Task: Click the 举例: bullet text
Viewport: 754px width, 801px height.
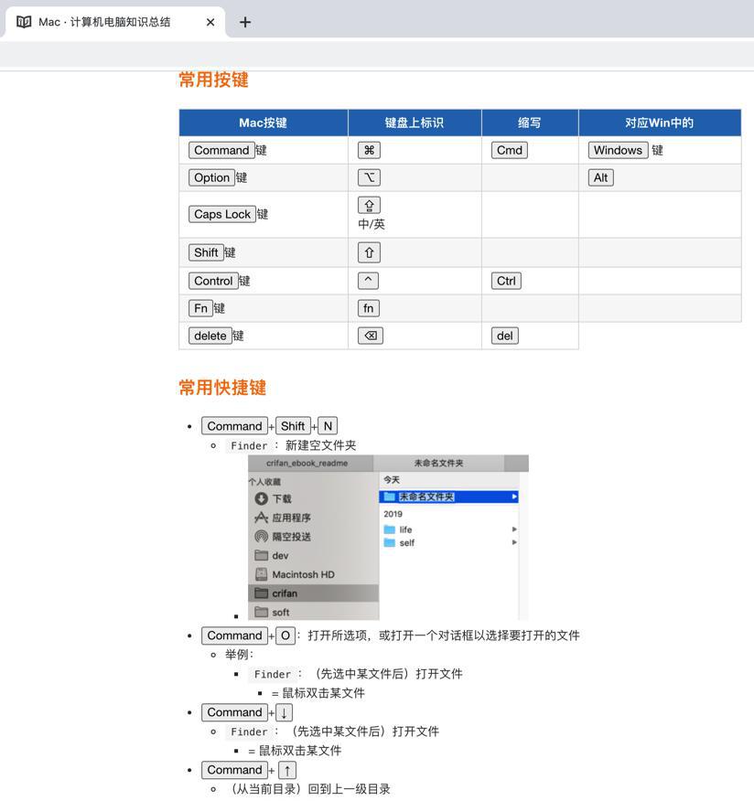Action: 239,655
